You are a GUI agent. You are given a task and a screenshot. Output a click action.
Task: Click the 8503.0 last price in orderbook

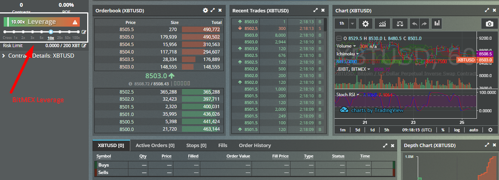click(x=160, y=76)
